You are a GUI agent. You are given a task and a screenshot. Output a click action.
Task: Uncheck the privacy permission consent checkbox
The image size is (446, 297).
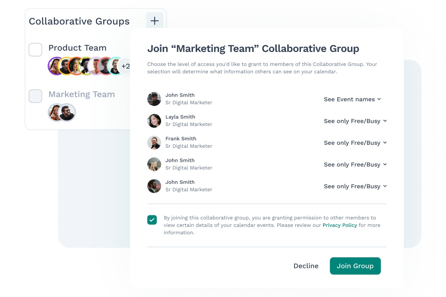[152, 220]
